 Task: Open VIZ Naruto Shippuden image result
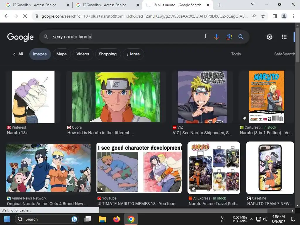pos(202,97)
